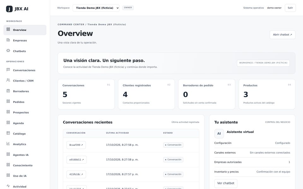Click the Clientes registrados stat card
Image resolution: width=303 pixels, height=189 pixels.
pos(146,94)
